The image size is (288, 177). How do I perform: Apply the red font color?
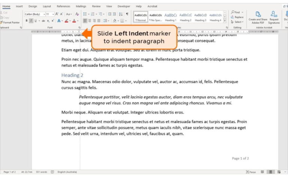coord(74,21)
